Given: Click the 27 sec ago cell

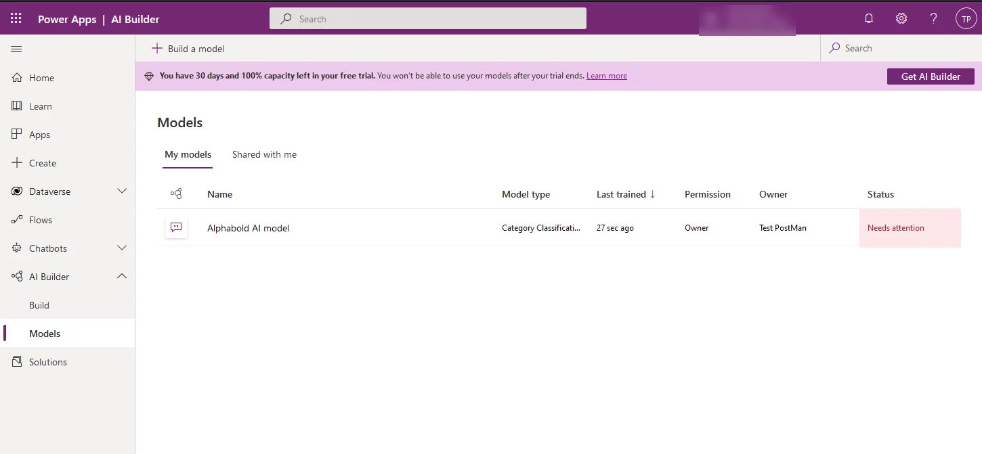Looking at the screenshot, I should click(x=615, y=228).
